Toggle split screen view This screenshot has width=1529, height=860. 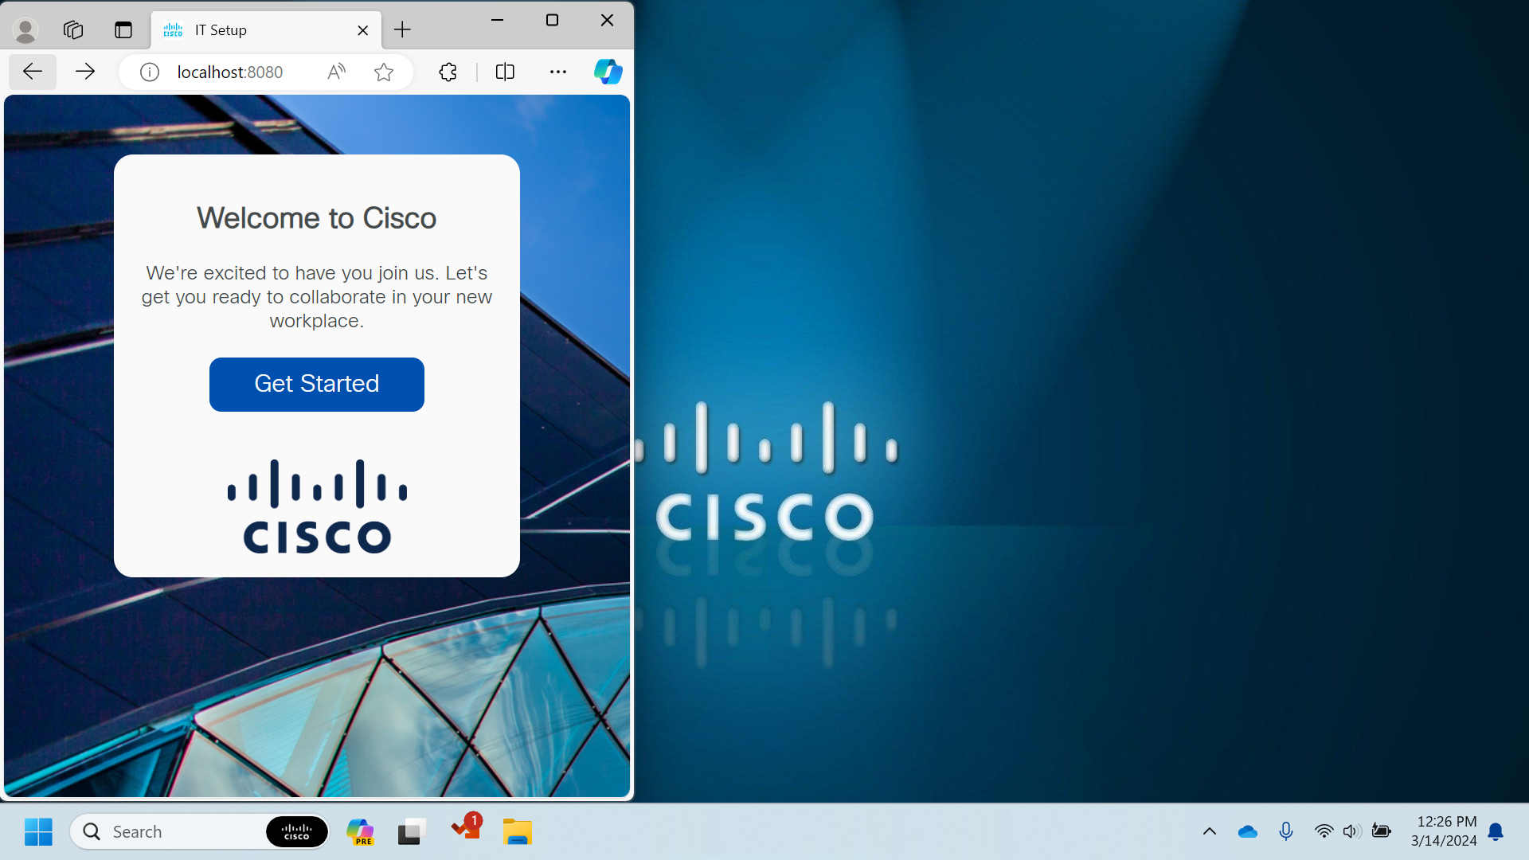point(505,72)
